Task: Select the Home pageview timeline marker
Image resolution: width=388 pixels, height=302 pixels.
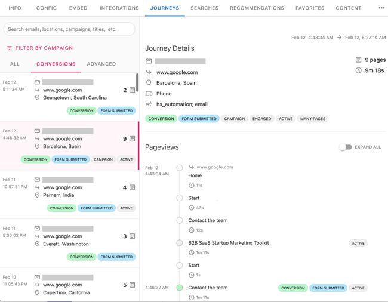Action: point(180,168)
